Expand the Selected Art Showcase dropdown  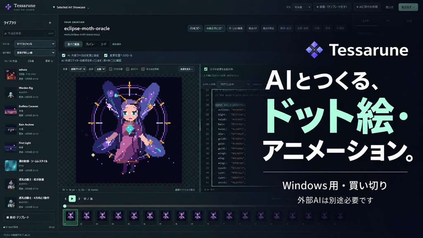(71, 7)
